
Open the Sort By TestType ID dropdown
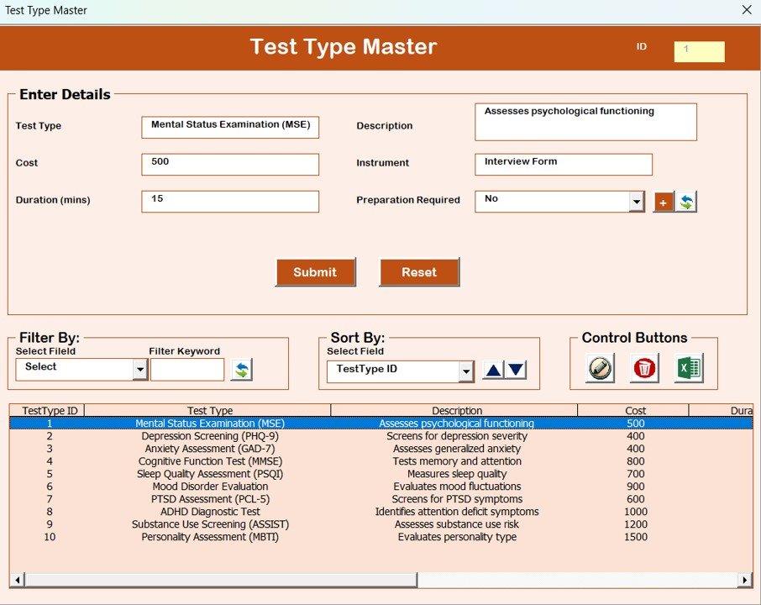[x=466, y=372]
